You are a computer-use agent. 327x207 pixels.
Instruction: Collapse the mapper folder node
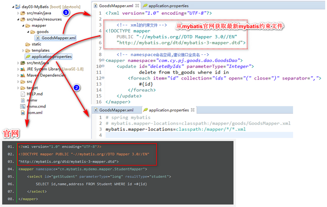tap(23, 25)
